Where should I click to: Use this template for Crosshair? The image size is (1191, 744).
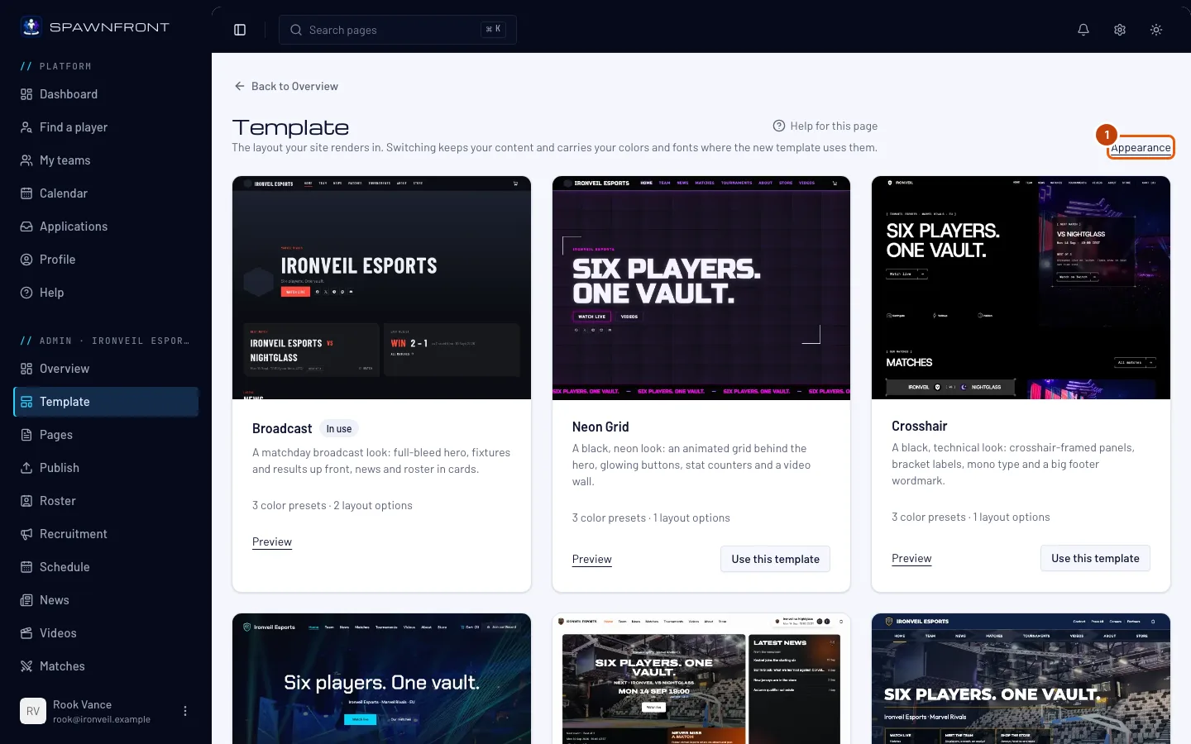pos(1095,558)
